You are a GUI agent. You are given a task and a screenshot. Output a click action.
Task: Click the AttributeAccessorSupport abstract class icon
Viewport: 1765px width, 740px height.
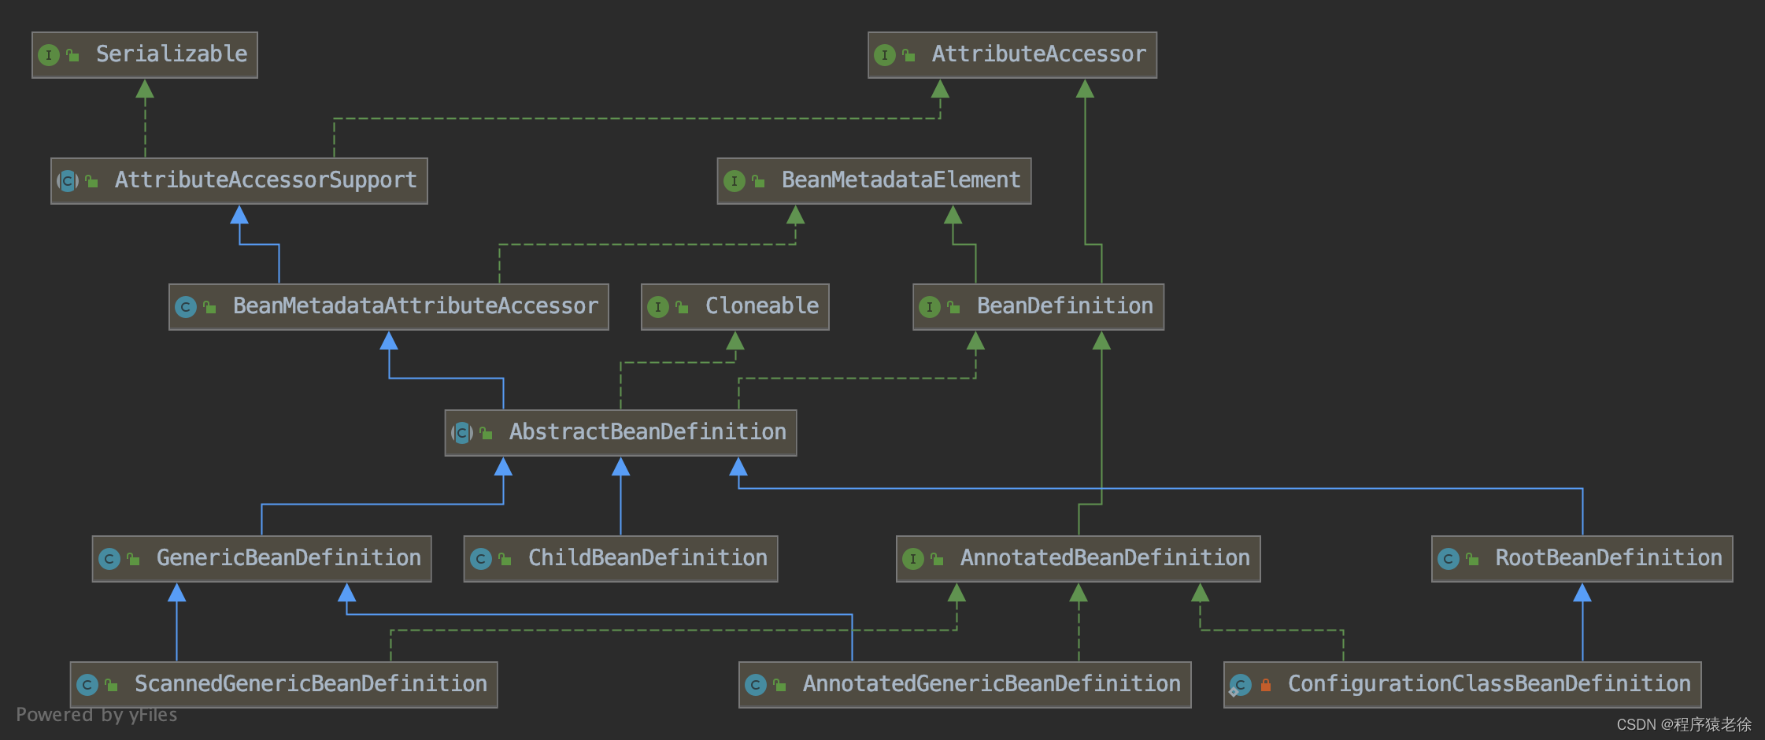[x=68, y=181]
